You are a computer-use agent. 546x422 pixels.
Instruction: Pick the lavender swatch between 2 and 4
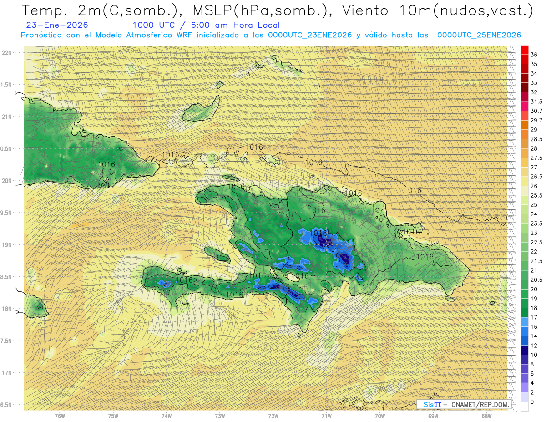tap(525, 387)
